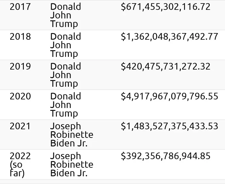Select Joseph Robinette Biden Jr. in the 2022 row

pyautogui.click(x=72, y=165)
